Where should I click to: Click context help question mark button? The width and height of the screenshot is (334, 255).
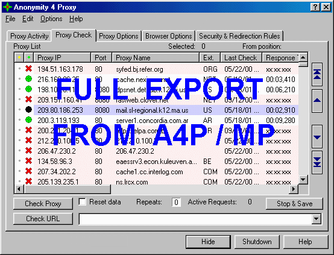(x=315, y=7)
